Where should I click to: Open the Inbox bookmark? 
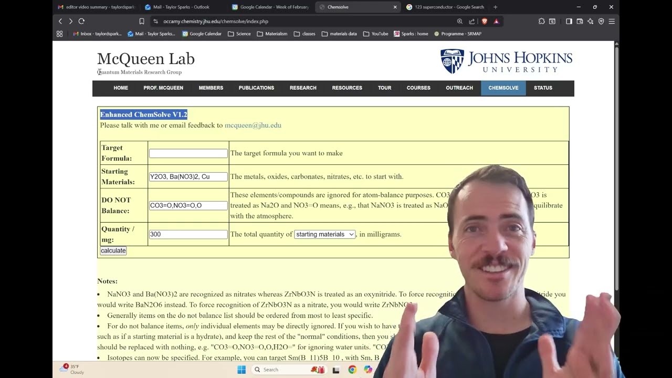97,34
